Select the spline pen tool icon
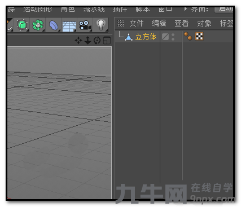Screen dimensions: 241x207 pos(10,25)
